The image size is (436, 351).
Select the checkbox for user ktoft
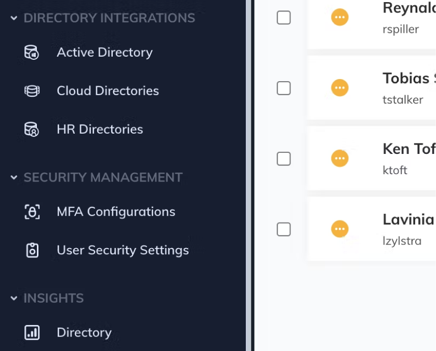coord(284,159)
